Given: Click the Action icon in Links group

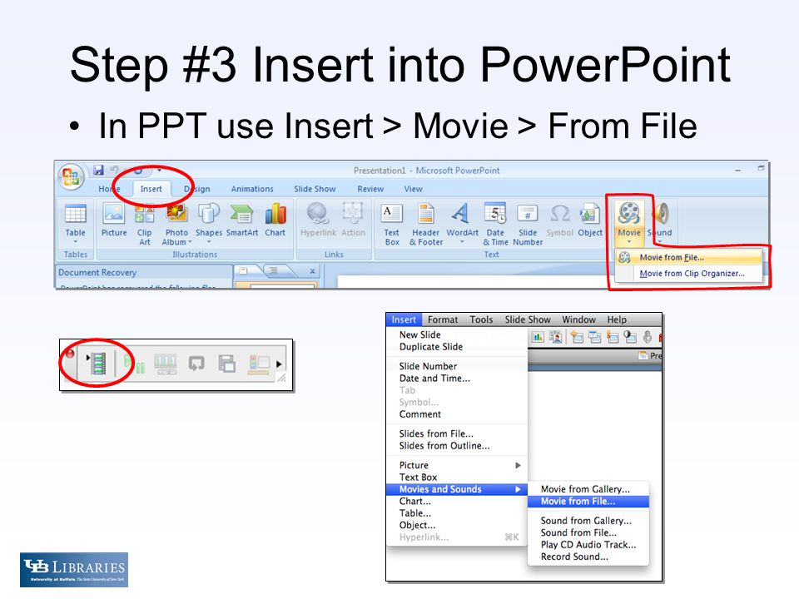Looking at the screenshot, I should (353, 212).
